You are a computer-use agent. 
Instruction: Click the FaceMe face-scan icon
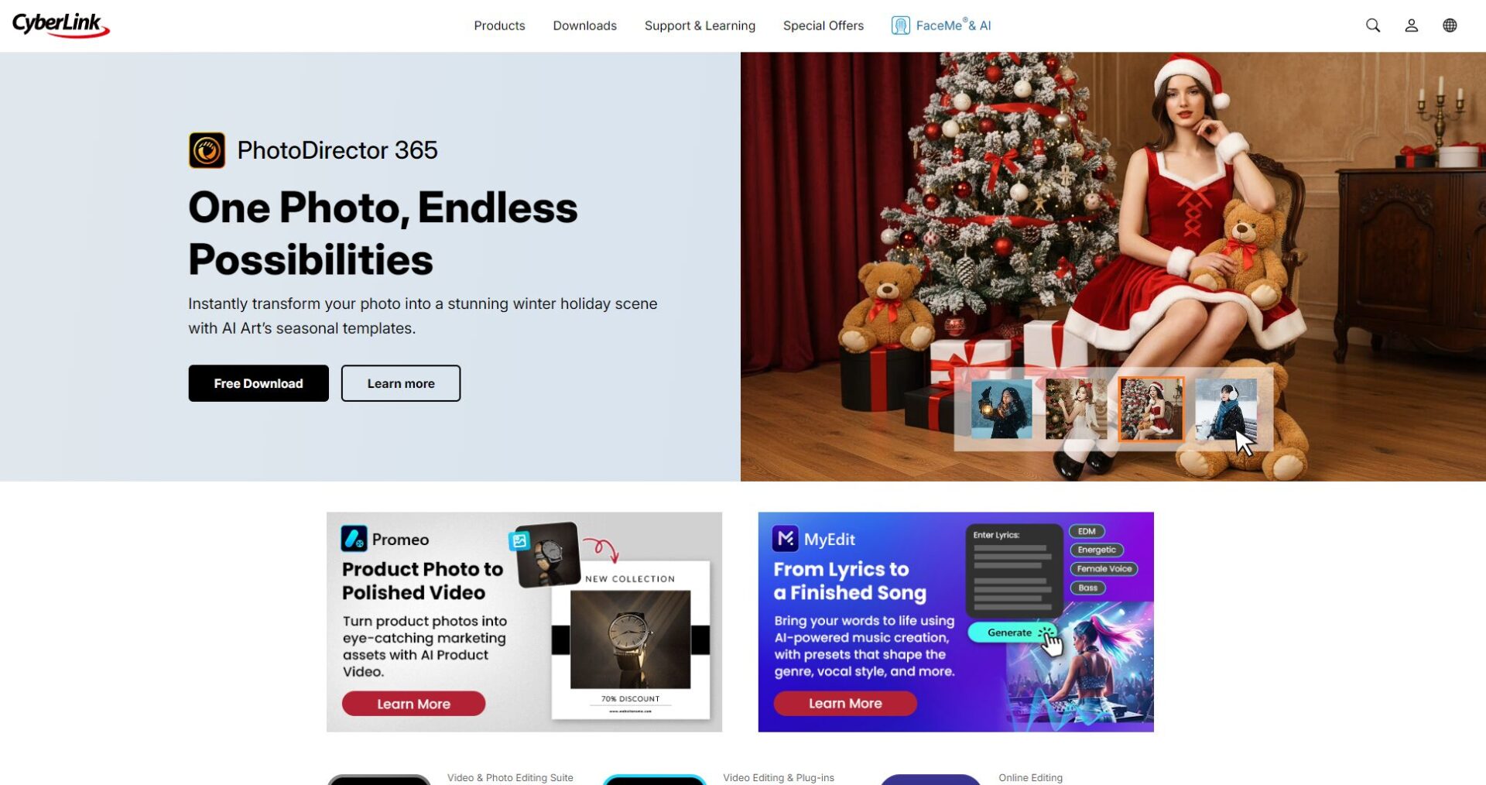point(900,26)
